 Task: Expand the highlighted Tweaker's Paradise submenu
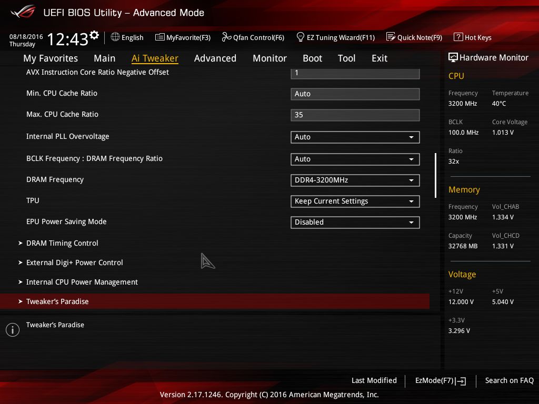(x=215, y=301)
